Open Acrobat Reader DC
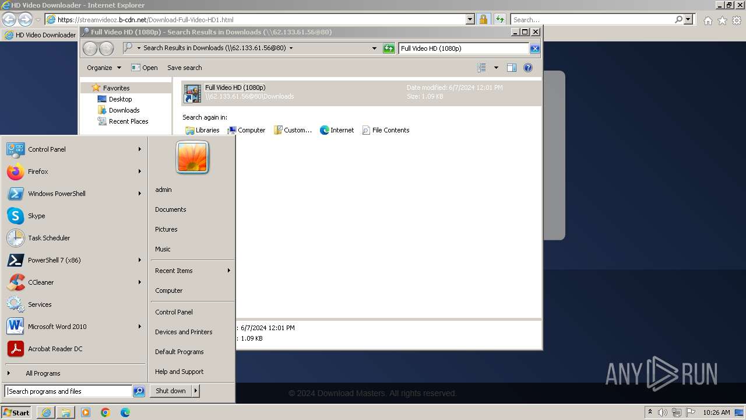This screenshot has width=746, height=420. tap(74, 349)
